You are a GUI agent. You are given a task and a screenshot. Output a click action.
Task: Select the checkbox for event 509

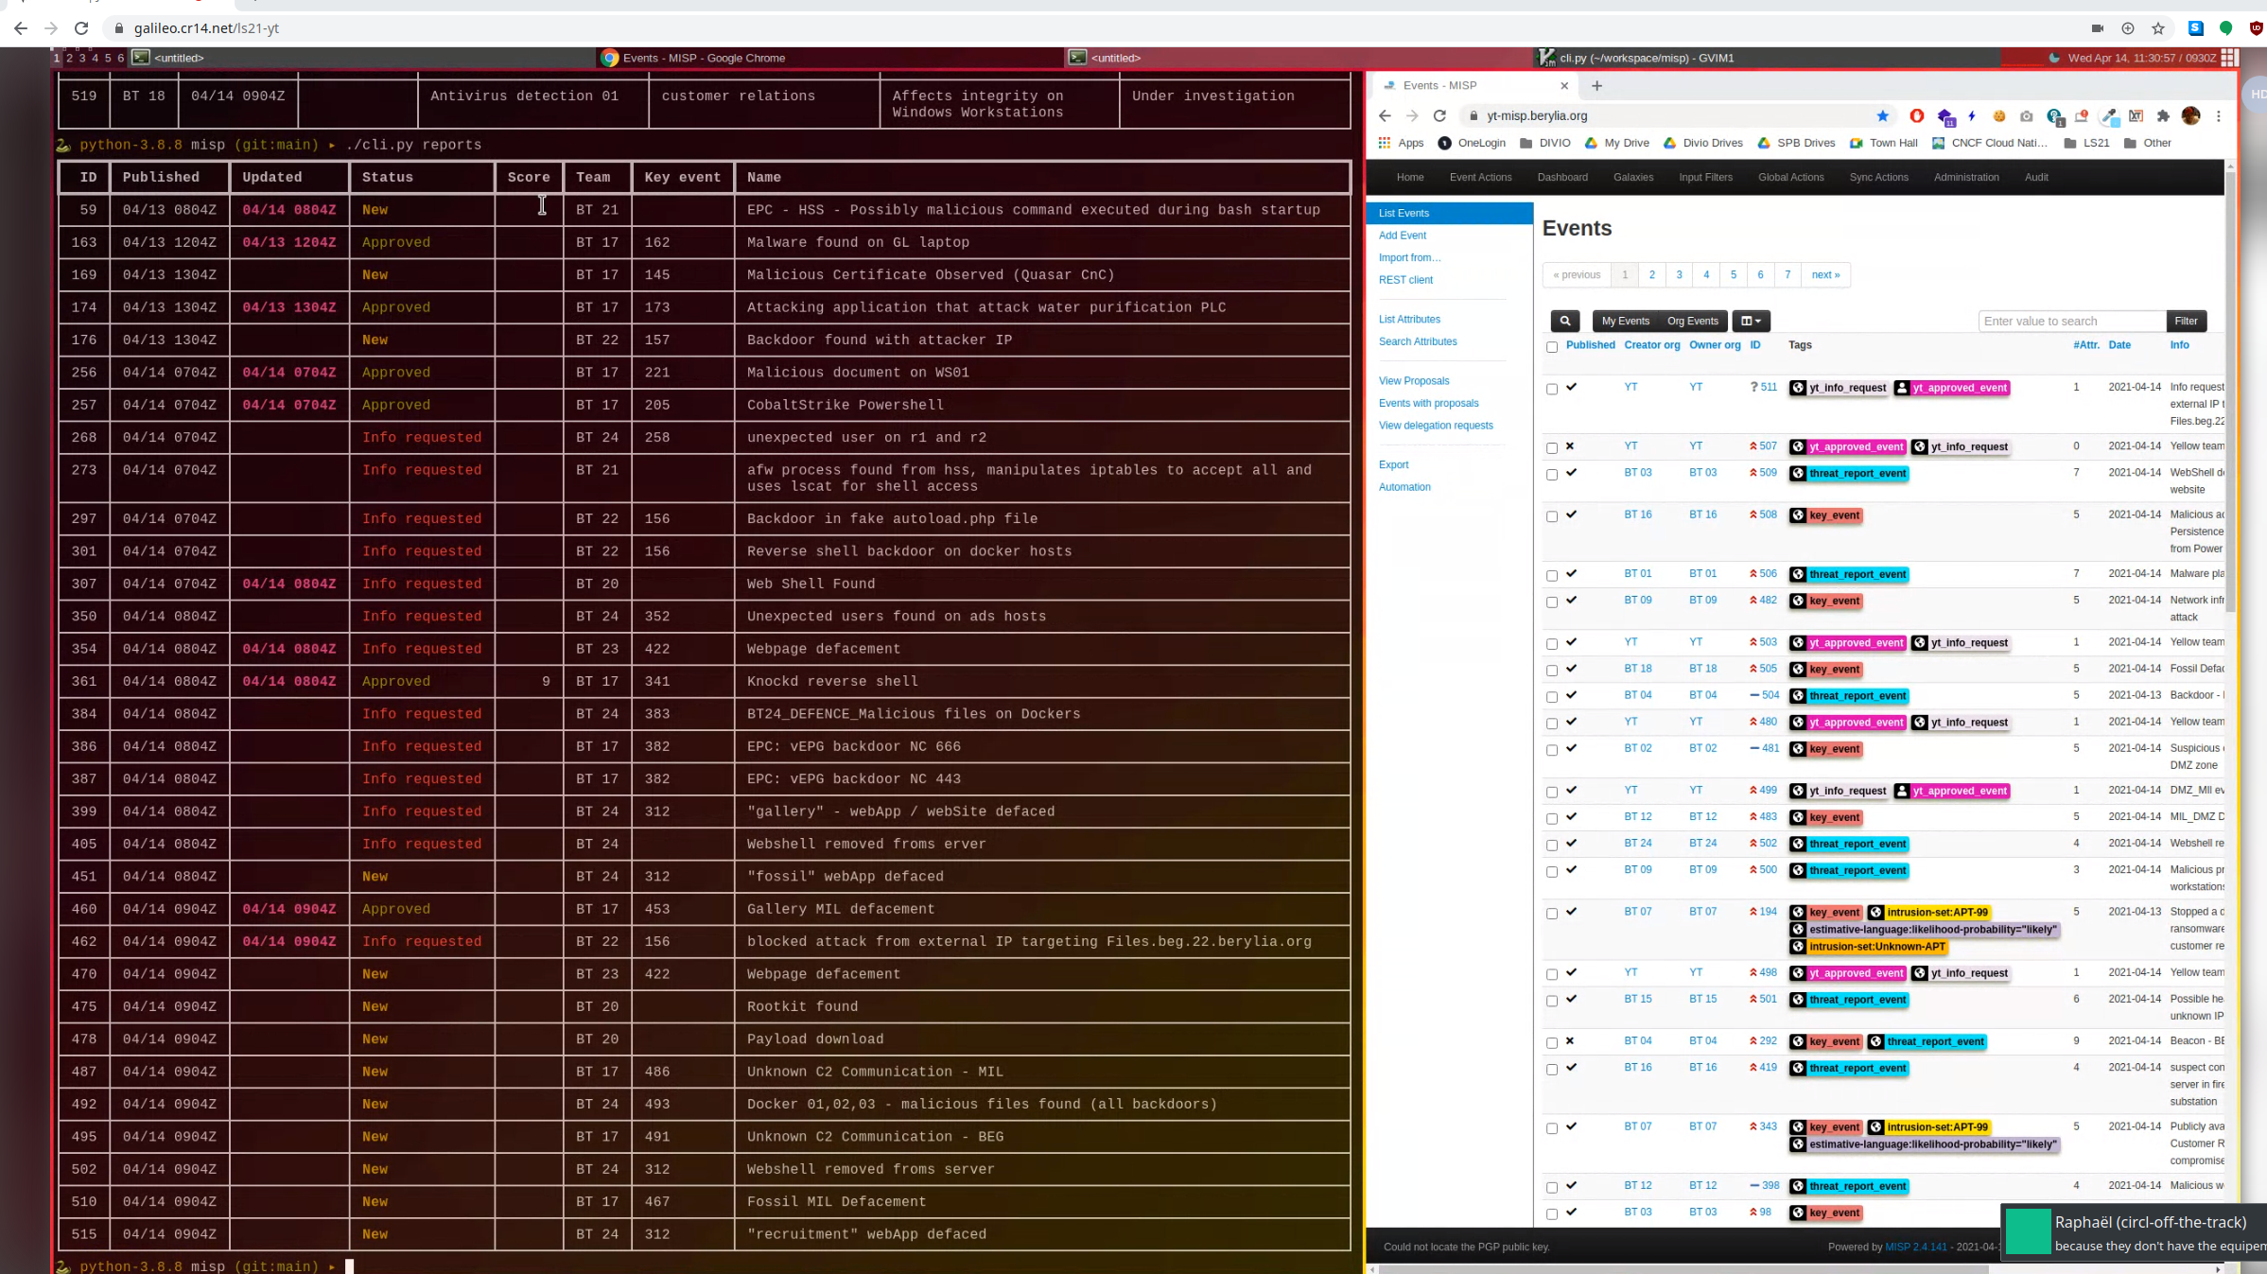point(1552,474)
